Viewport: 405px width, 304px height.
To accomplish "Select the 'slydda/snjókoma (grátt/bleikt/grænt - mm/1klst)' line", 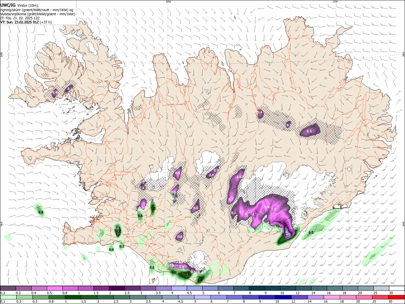I will click(38, 14).
